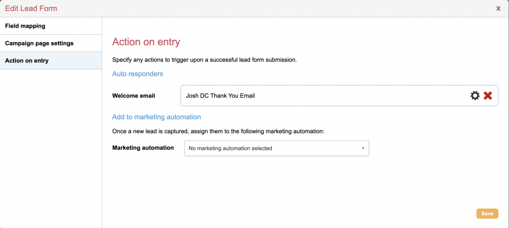
Task: Click the Once a new lead is captured text
Action: tap(218, 131)
